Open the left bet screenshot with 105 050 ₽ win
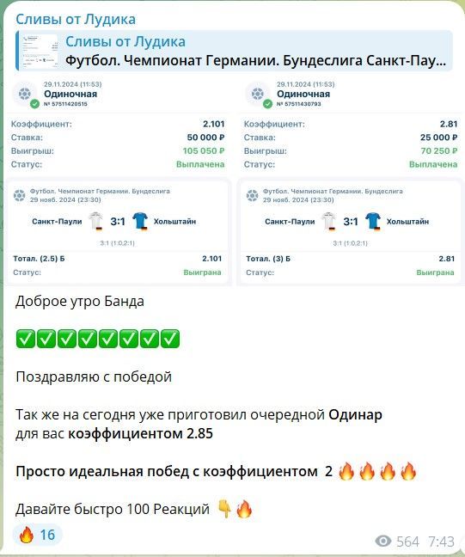This screenshot has height=557, width=465. (x=118, y=182)
